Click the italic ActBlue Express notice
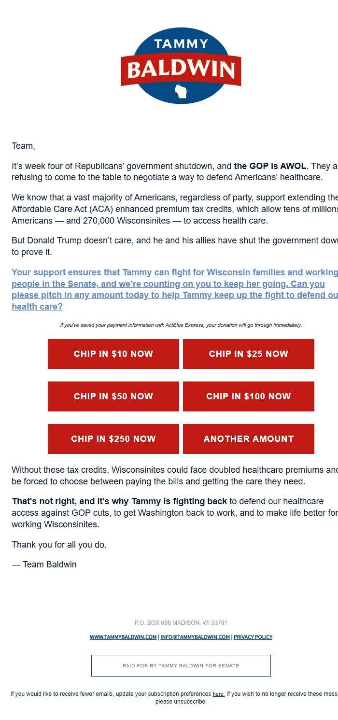This screenshot has height=720, width=338. 181,325
